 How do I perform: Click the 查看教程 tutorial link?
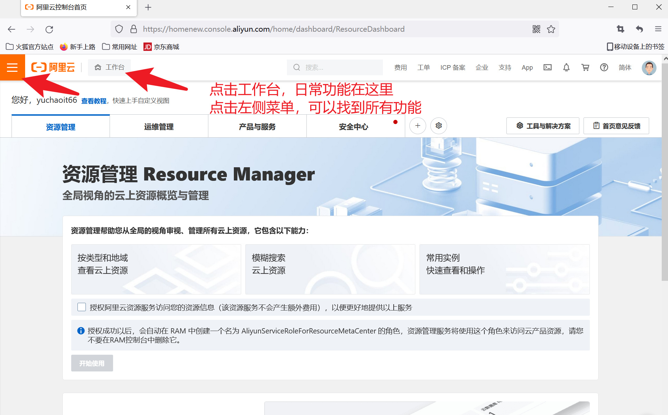coord(94,101)
